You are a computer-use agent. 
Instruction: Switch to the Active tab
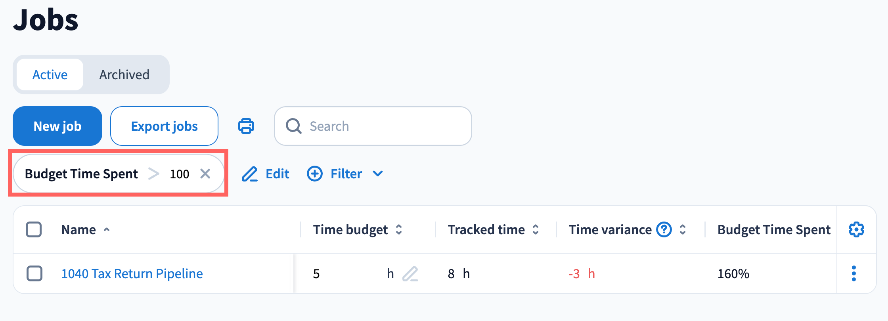click(x=50, y=75)
